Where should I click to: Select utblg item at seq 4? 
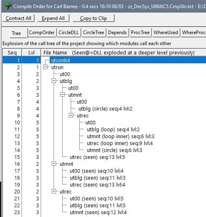[x=66, y=81]
